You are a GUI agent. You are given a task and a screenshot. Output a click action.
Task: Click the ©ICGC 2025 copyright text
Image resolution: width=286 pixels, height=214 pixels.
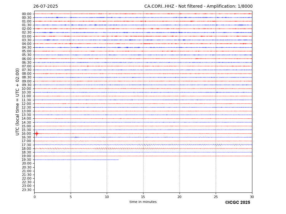238,203
